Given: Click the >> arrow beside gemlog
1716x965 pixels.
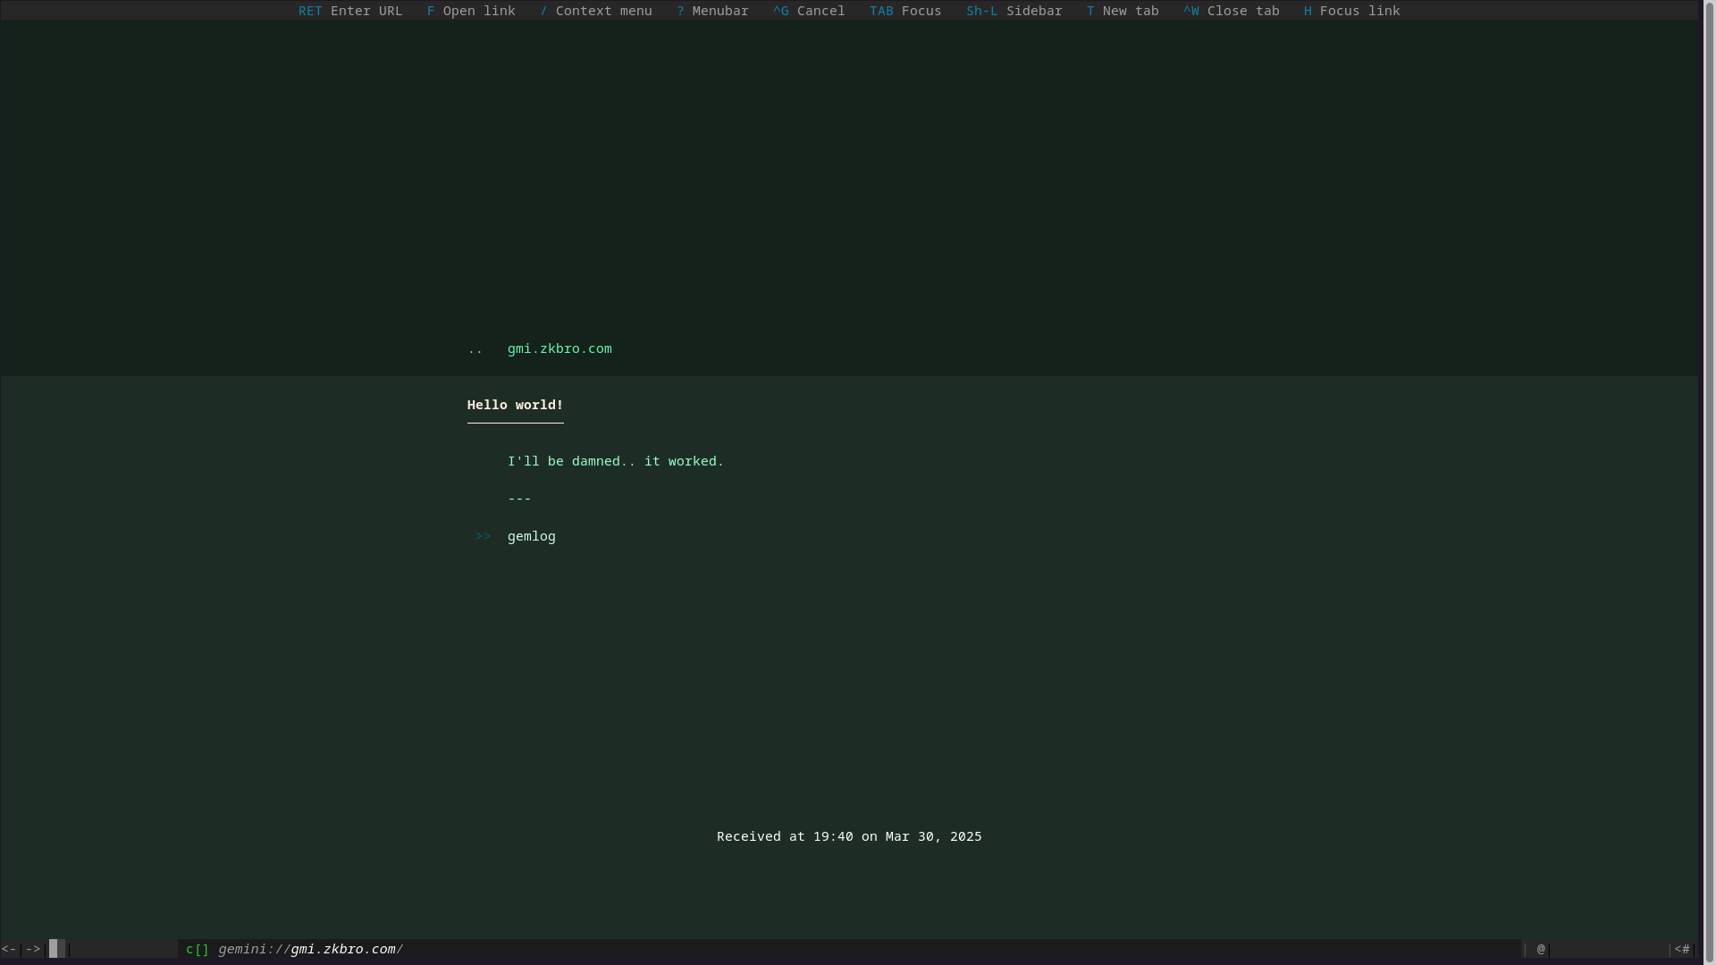Looking at the screenshot, I should pyautogui.click(x=484, y=536).
